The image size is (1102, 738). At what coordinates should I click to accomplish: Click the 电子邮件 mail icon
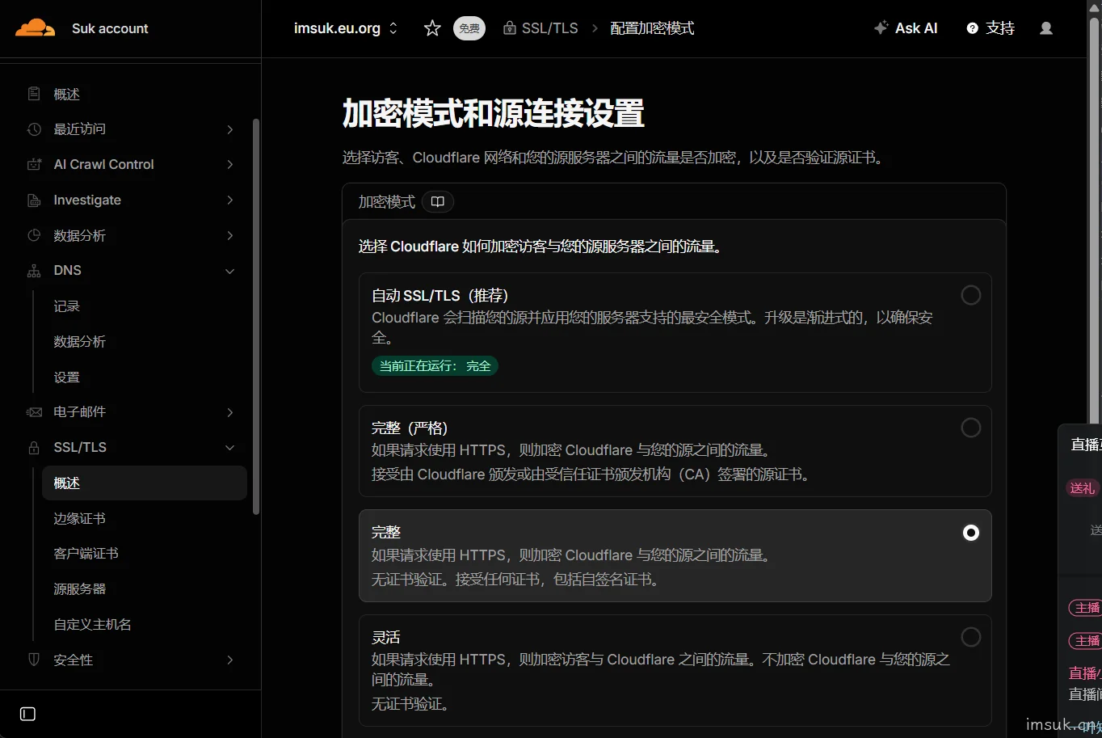tap(34, 412)
